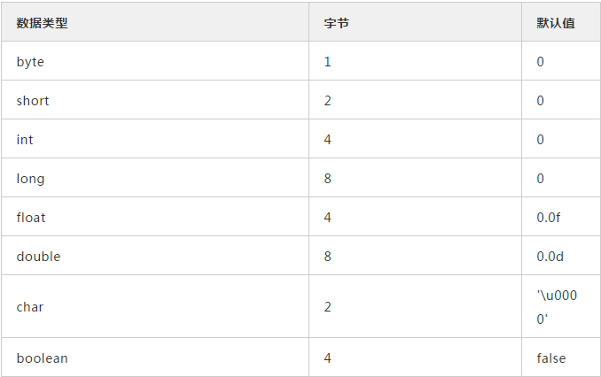Click the int table cell
The height and width of the screenshot is (377, 601).
[x=25, y=140]
